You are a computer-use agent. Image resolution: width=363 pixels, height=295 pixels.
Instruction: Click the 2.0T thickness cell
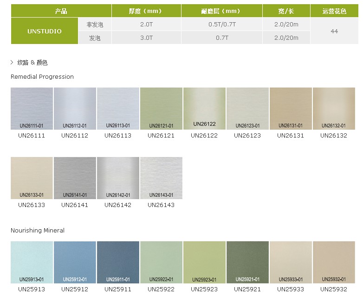coord(146,24)
